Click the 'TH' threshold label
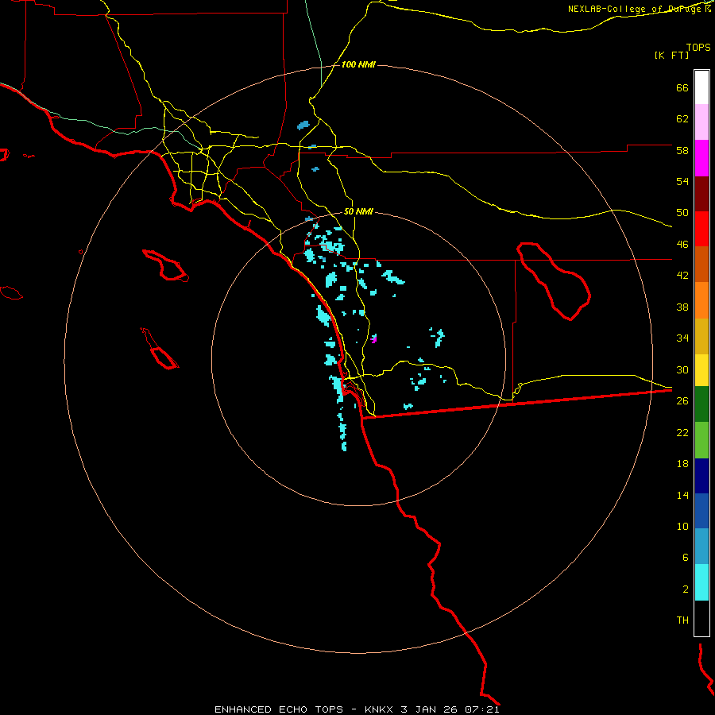 tap(682, 620)
